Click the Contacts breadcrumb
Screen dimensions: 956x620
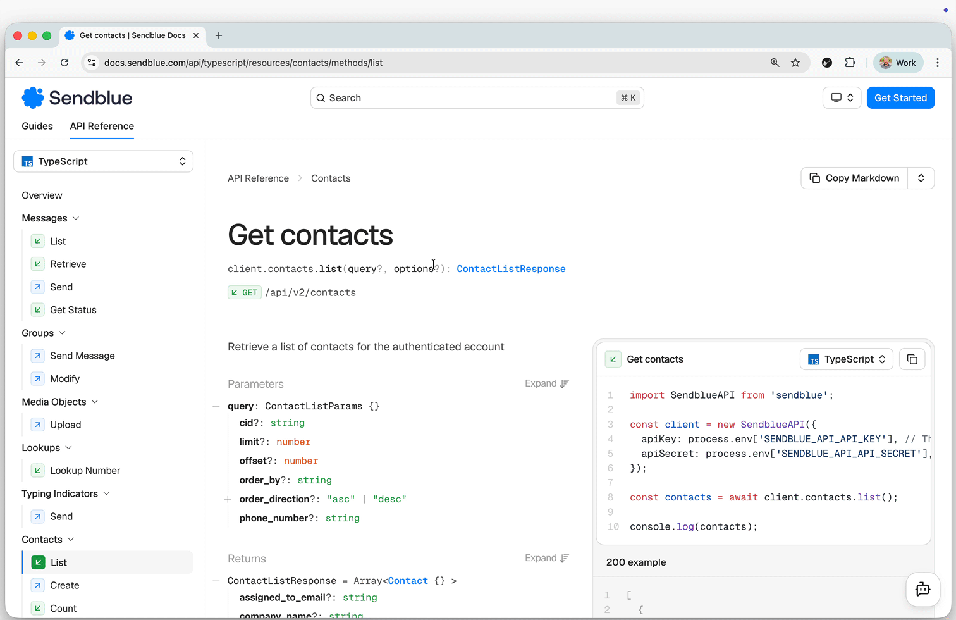click(x=331, y=178)
